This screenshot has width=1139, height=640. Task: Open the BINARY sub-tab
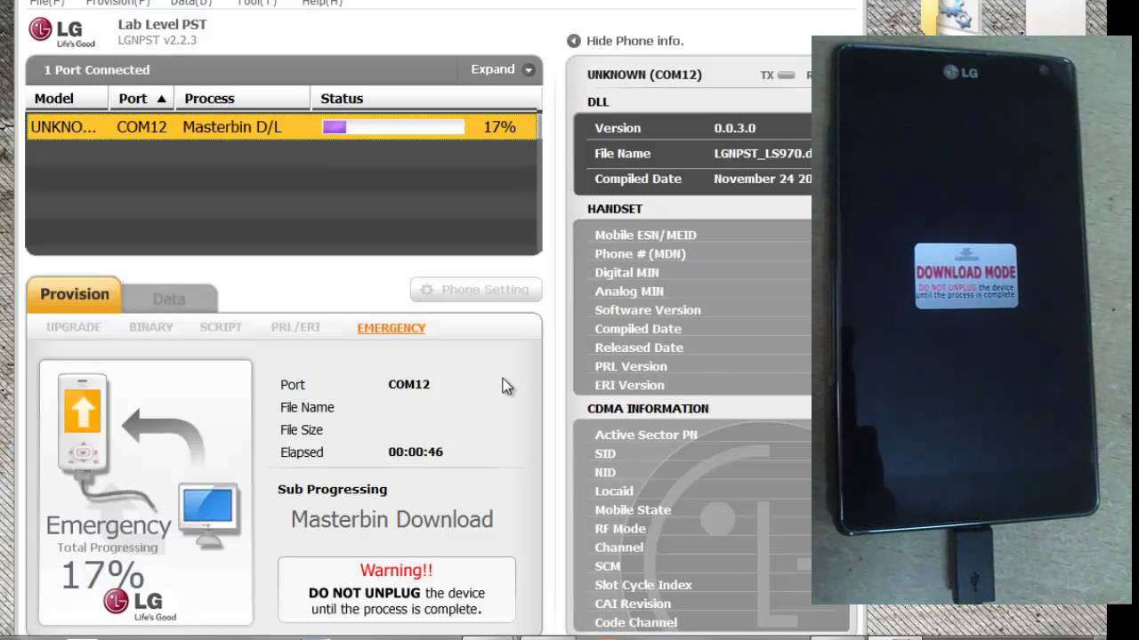[151, 327]
